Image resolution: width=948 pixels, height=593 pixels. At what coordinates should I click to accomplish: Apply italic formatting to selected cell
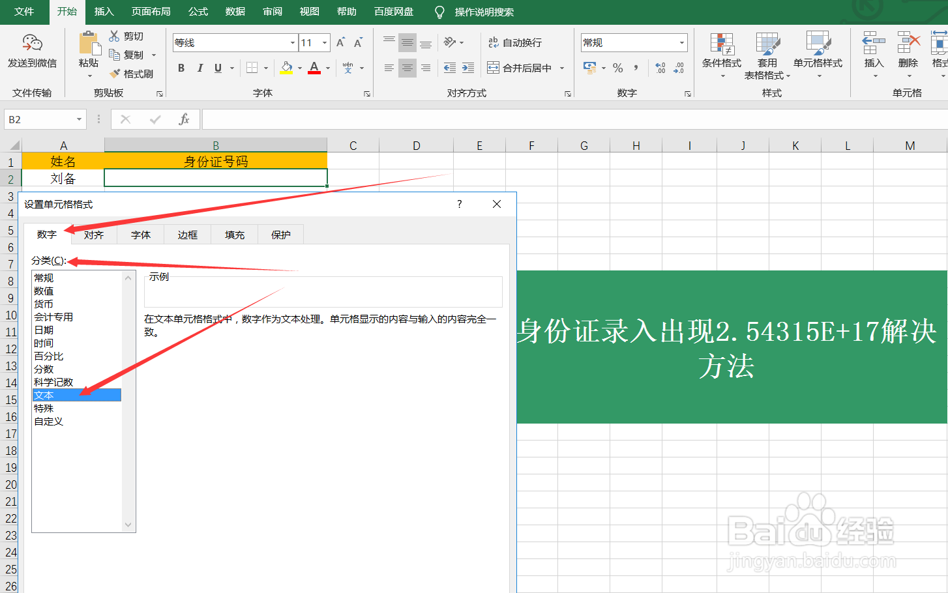pyautogui.click(x=200, y=67)
